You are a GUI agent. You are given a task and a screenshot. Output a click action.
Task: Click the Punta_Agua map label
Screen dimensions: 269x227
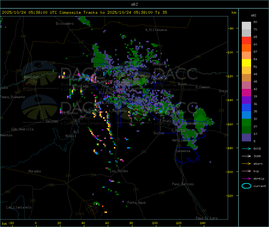(136, 203)
